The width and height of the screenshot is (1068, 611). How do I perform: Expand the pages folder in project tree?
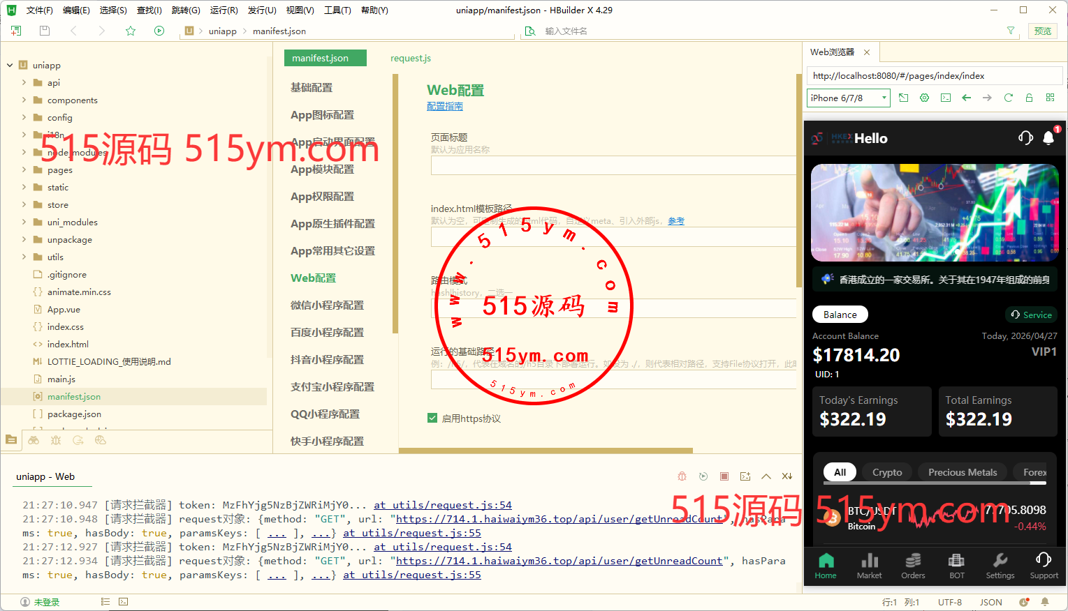[24, 169]
